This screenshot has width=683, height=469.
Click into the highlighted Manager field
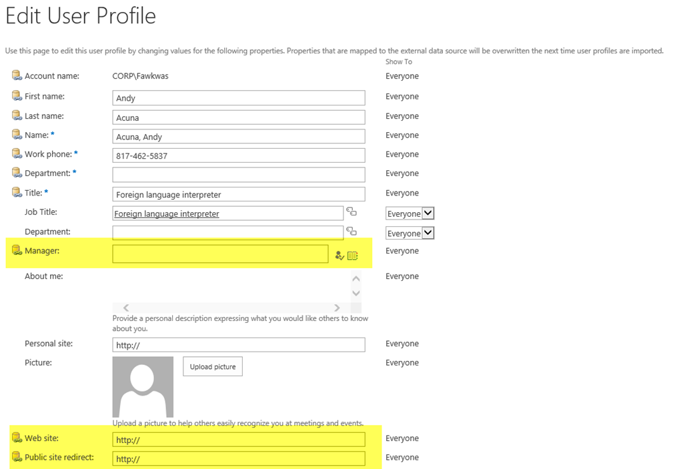[220, 254]
